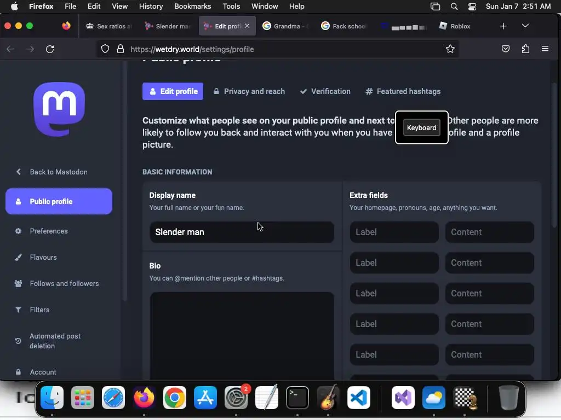This screenshot has width=561, height=420.
Task: Expand the list all tabs chevron
Action: tap(525, 26)
